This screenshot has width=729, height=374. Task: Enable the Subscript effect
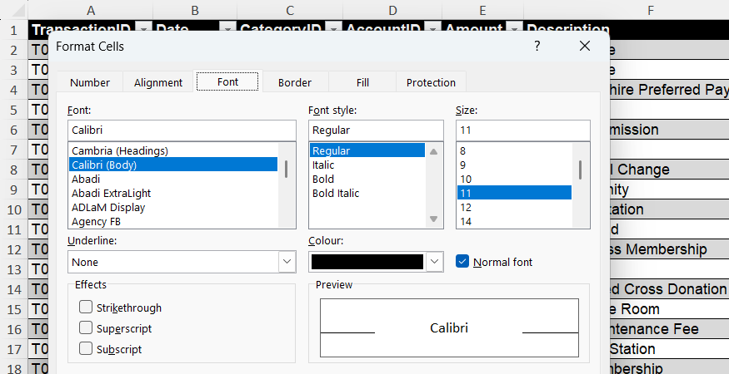coord(86,348)
